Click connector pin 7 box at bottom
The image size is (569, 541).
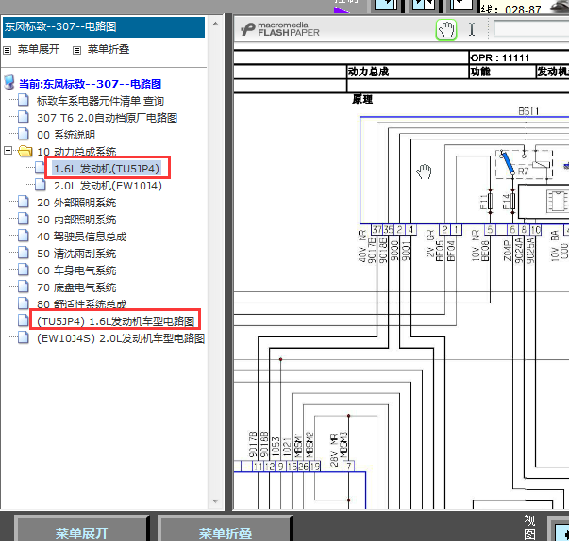pos(349,466)
